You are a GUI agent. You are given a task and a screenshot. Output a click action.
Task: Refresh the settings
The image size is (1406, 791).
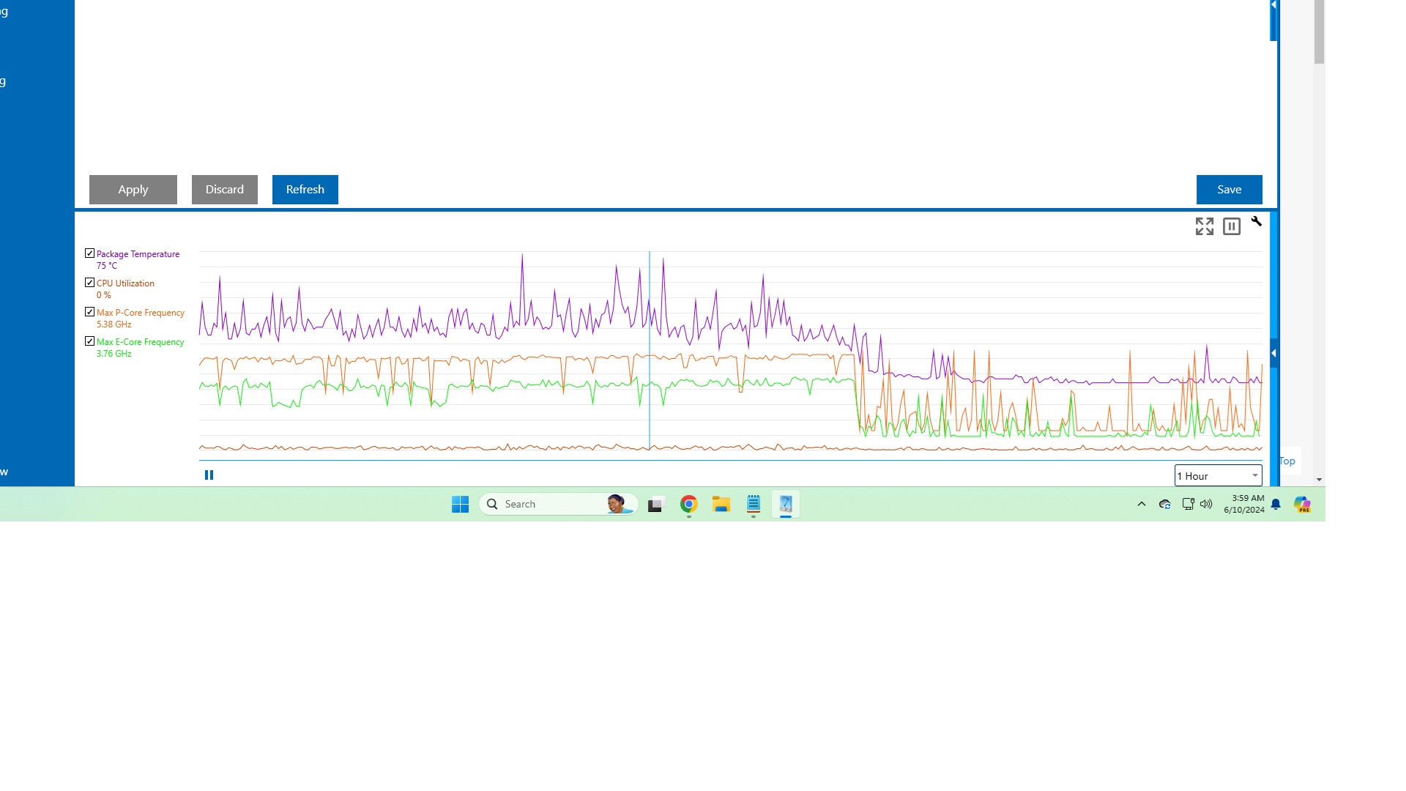305,190
